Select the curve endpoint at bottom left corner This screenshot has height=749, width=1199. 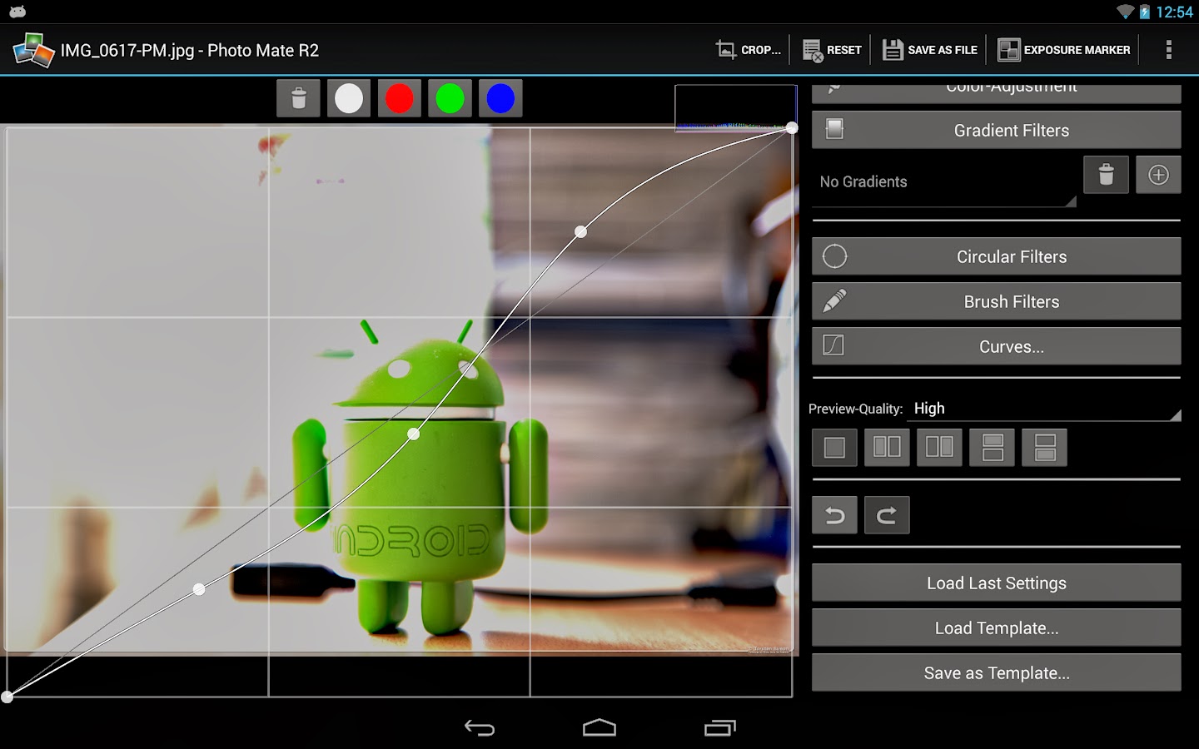7,697
